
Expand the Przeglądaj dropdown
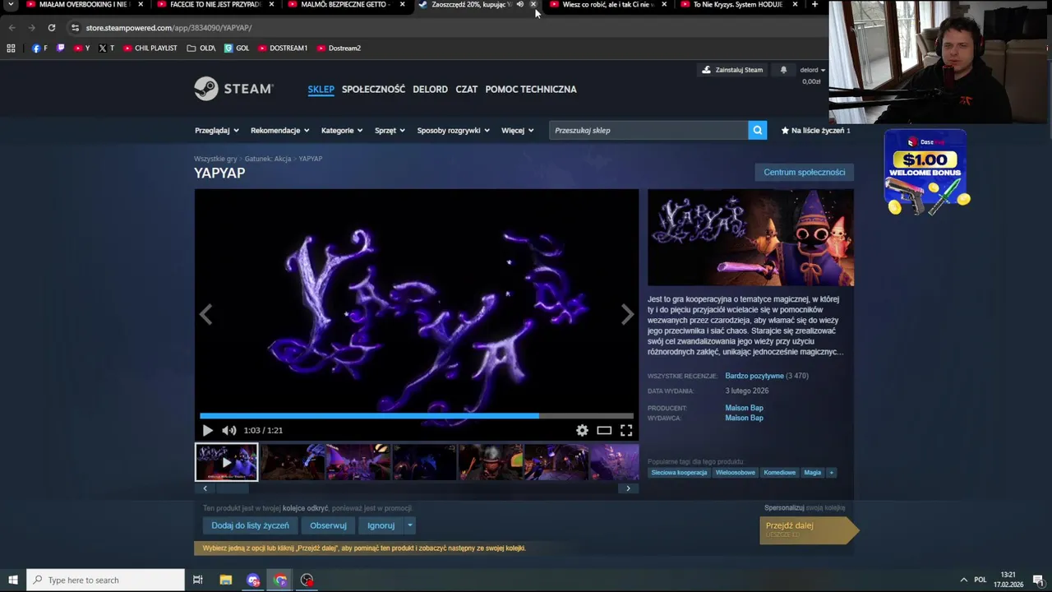(x=217, y=130)
